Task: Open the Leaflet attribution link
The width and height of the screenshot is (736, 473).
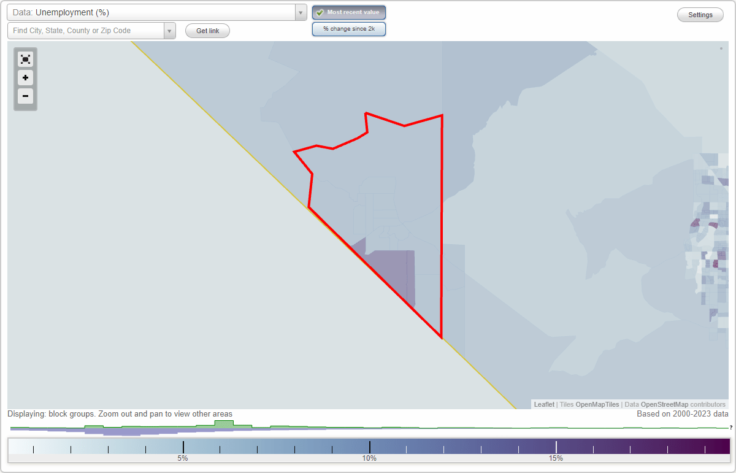Action: 544,405
